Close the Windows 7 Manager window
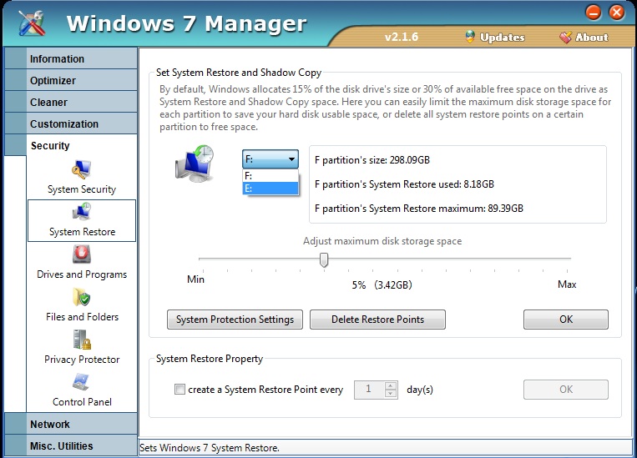 tap(616, 13)
